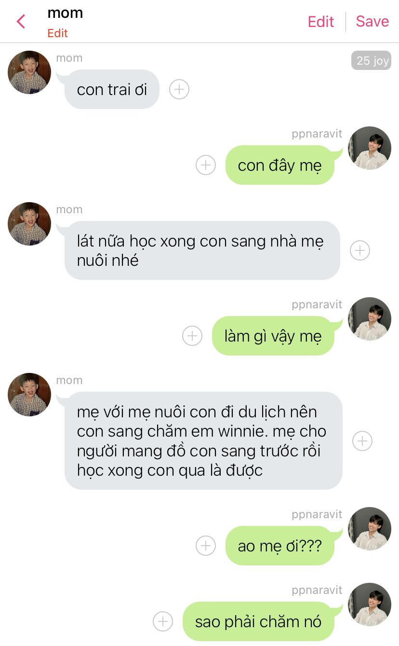Click the plus icon next to the "mẹ với mẹ nuôi" message

(x=362, y=441)
